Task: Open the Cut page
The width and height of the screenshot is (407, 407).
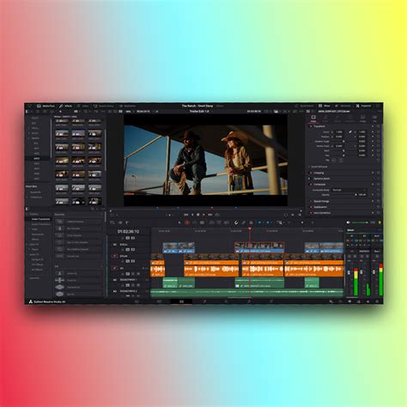Action: click(x=159, y=301)
